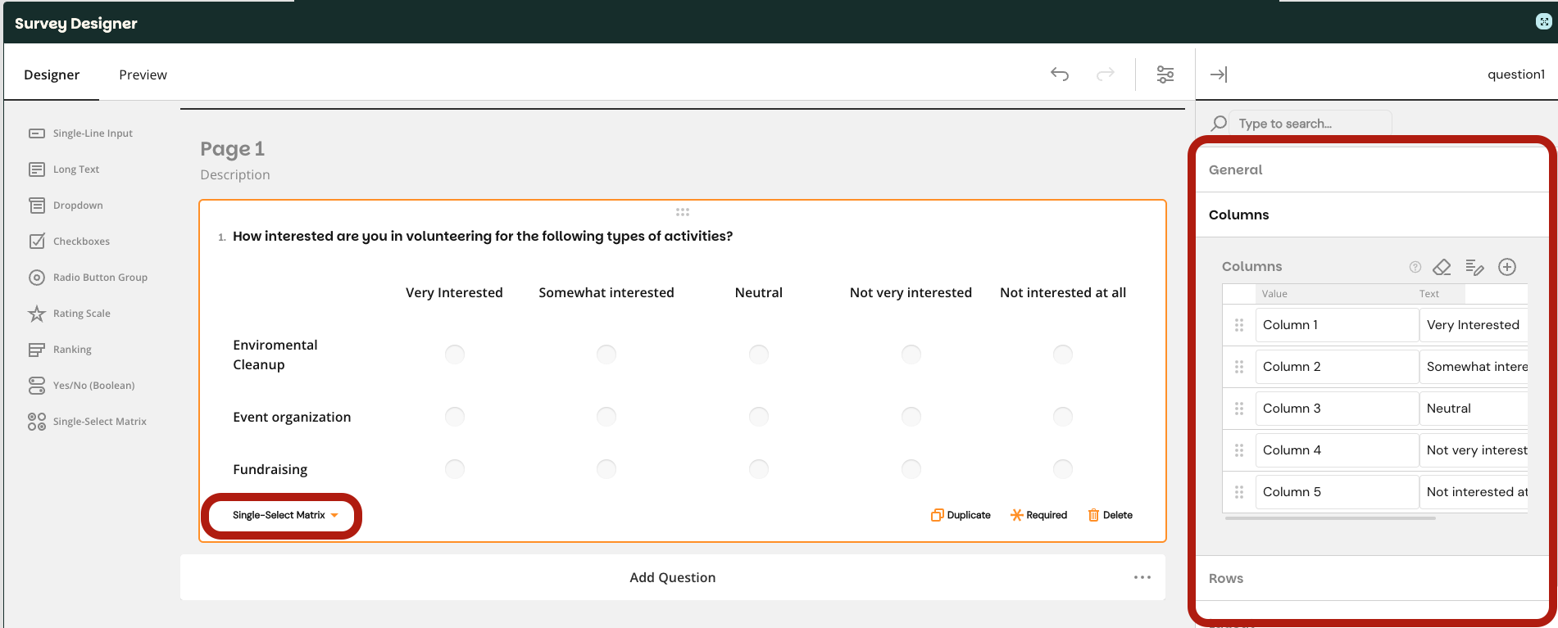Open survey settings sliders icon
This screenshot has width=1558, height=628.
[x=1165, y=75]
